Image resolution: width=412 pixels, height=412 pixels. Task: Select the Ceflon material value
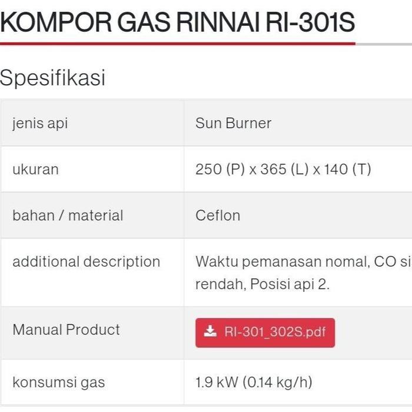[218, 215]
